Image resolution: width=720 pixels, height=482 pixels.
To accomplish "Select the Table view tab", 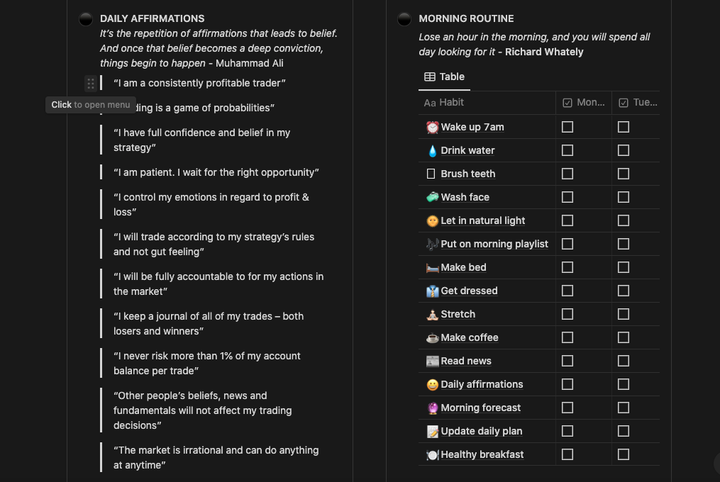I will [x=444, y=77].
